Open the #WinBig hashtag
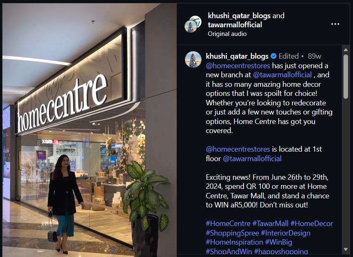 click(x=279, y=242)
